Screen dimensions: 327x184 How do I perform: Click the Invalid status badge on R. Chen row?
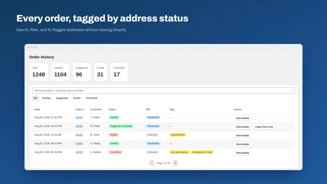114,135
